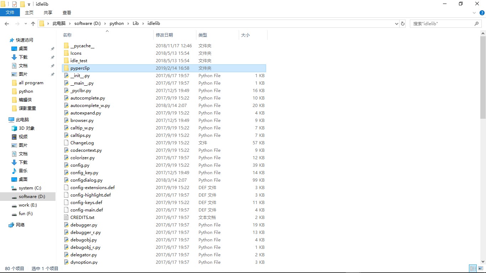Image resolution: width=486 pixels, height=273 pixels.
Task: Unpin 桌面 from quick access
Action: coord(52,48)
